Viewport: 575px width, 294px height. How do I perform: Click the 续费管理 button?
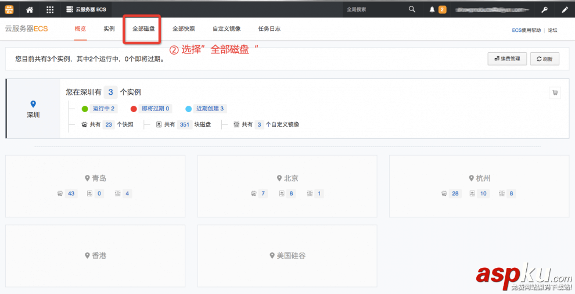pos(507,59)
